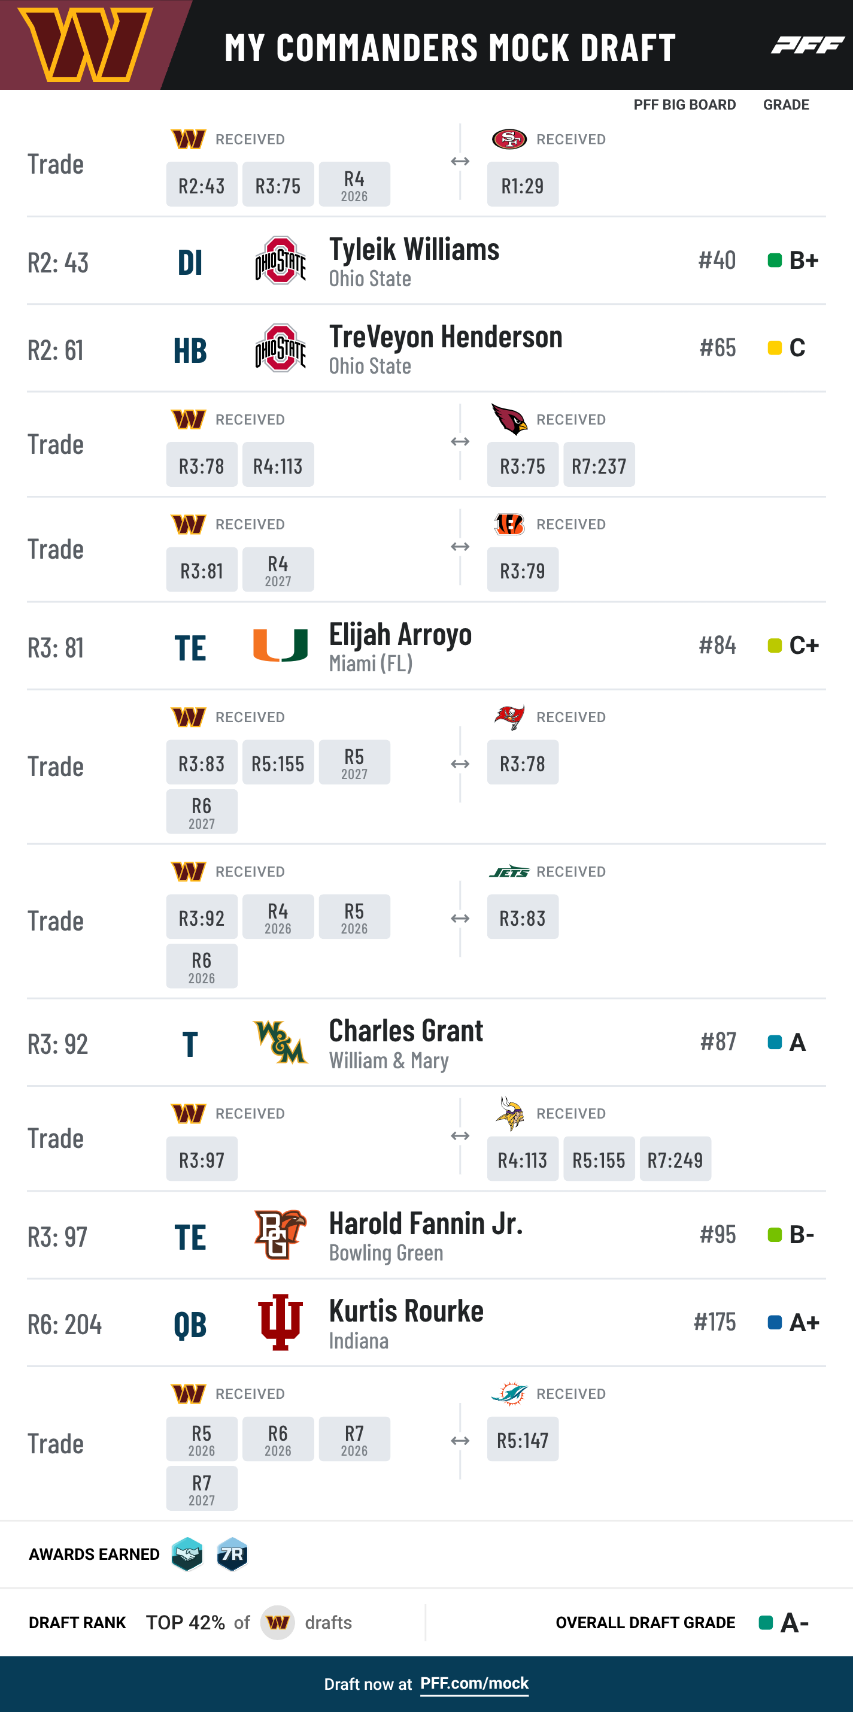Click the Vikings team logo
This screenshot has height=1712, width=853.
[x=509, y=1113]
